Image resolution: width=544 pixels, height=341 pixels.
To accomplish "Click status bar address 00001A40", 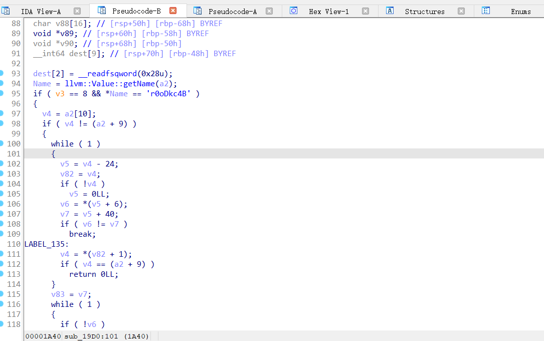I will [43, 336].
